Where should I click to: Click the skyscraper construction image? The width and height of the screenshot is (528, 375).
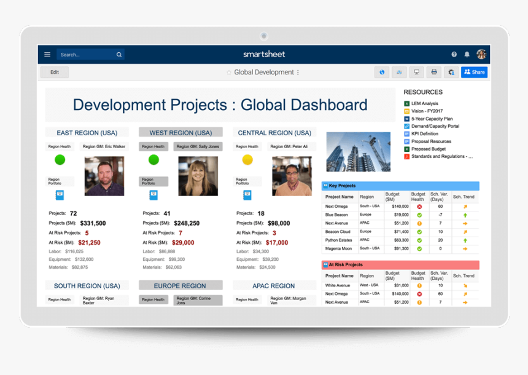click(359, 152)
